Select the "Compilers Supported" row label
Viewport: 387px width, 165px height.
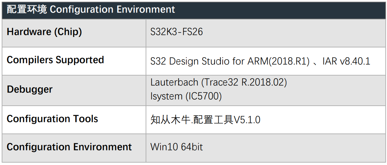point(55,60)
